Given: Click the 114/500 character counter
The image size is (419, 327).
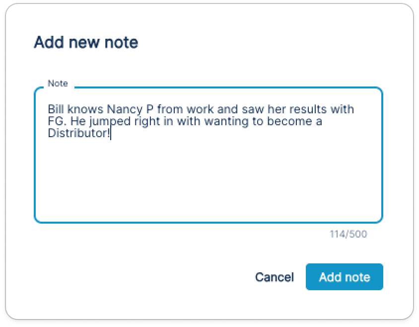Looking at the screenshot, I should 348,234.
